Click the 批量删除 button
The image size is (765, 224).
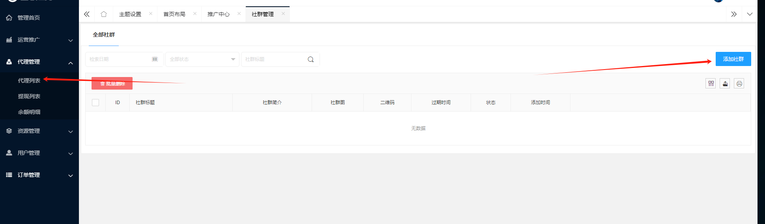[112, 83]
